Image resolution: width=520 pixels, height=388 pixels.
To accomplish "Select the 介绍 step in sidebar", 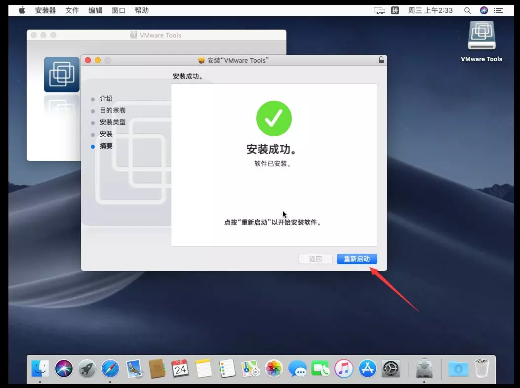I will point(106,99).
